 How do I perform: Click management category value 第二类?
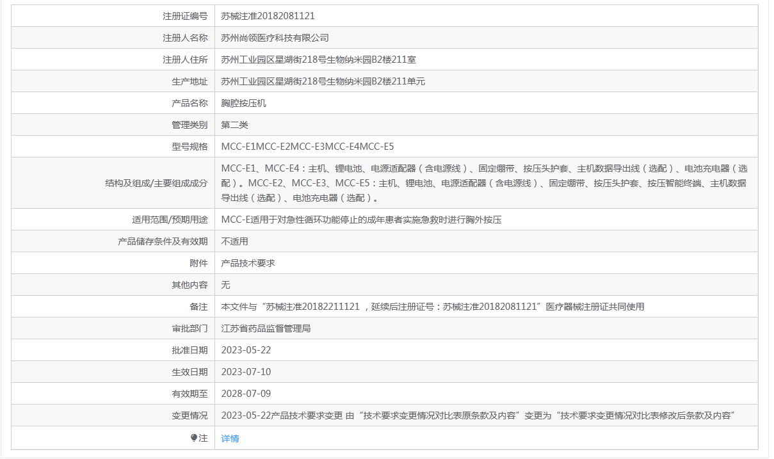234,125
